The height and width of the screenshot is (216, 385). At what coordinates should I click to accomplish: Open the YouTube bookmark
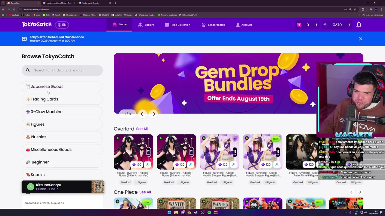click(x=14, y=15)
